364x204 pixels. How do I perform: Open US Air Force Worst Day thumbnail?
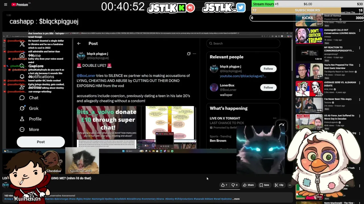[x=309, y=122]
